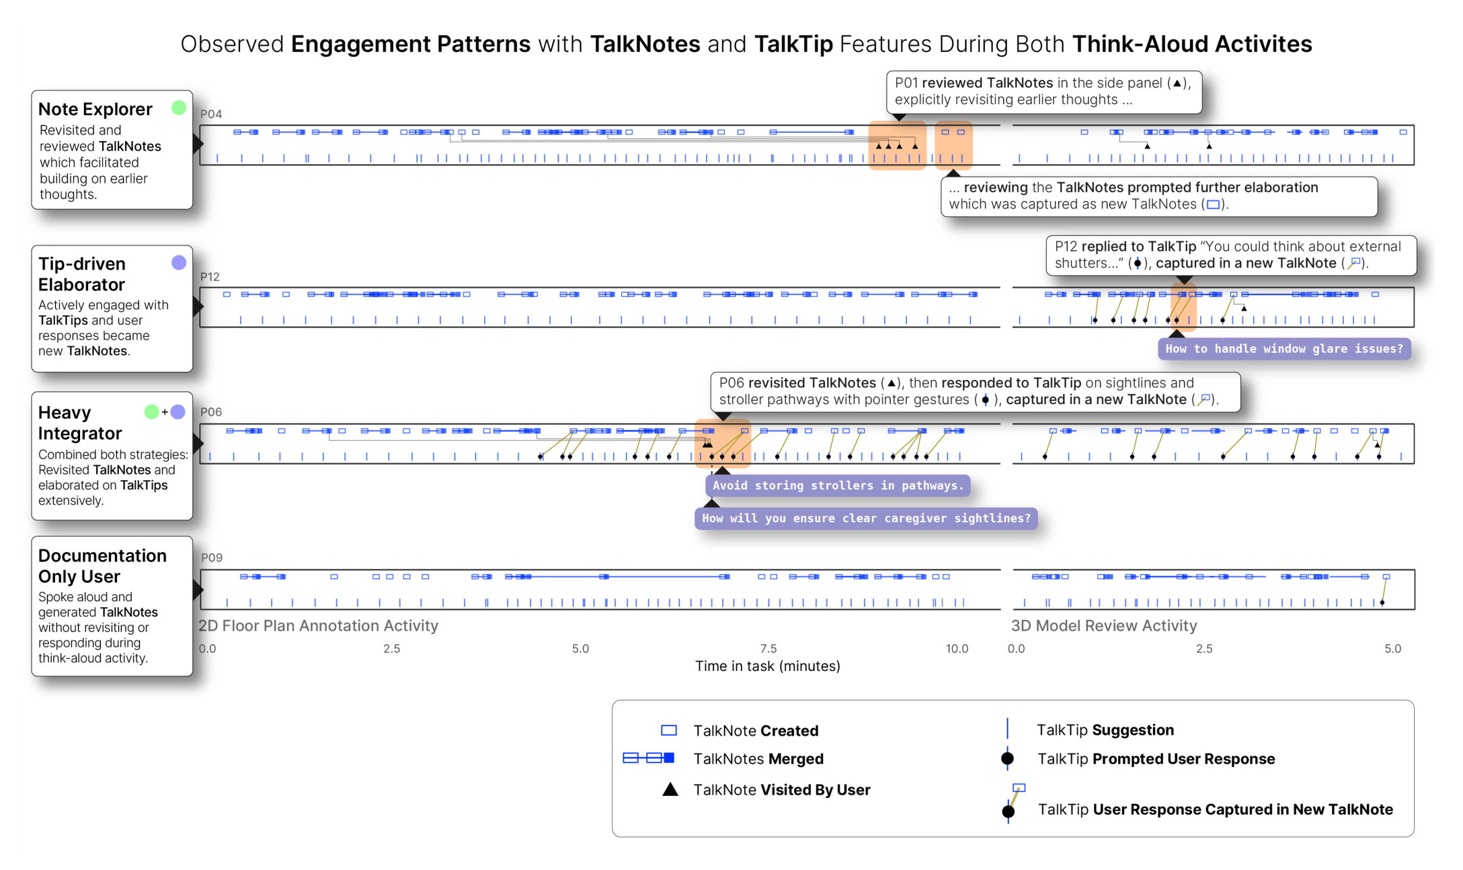Click the P06 participant label
Image resolution: width=1463 pixels, height=870 pixels.
211,412
